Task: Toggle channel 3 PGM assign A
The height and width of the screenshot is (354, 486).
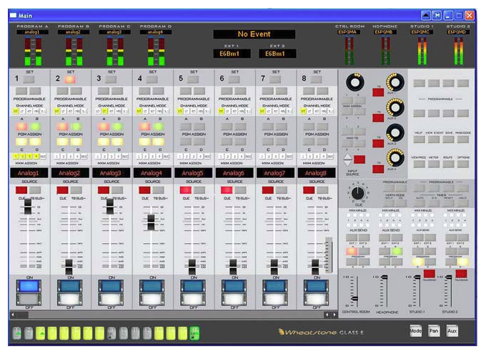Action: [x=104, y=127]
